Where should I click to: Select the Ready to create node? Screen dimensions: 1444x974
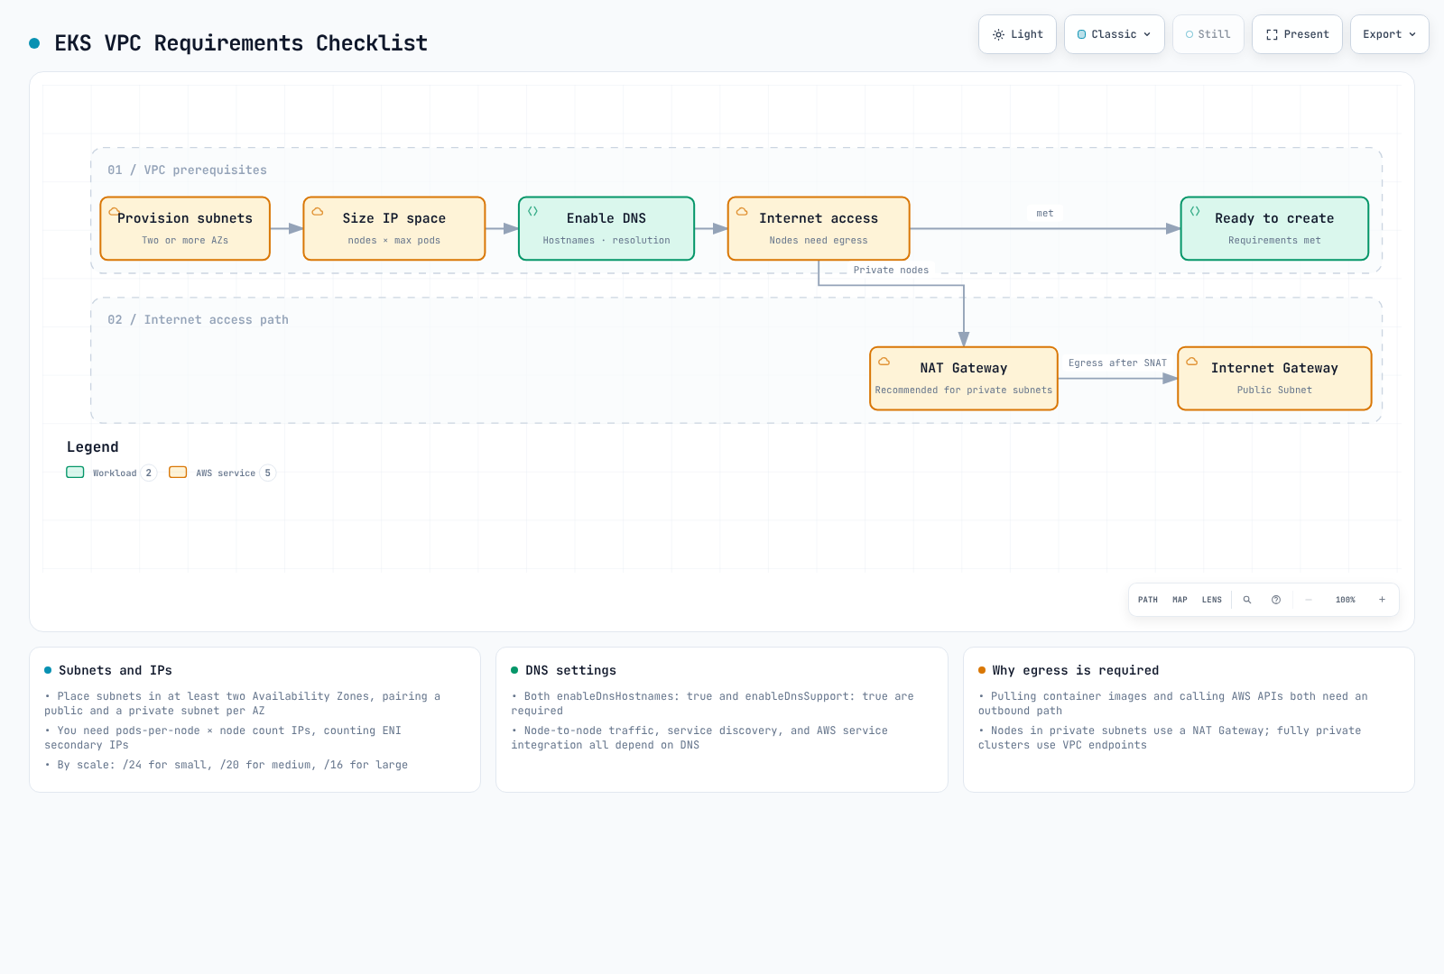[1274, 229]
